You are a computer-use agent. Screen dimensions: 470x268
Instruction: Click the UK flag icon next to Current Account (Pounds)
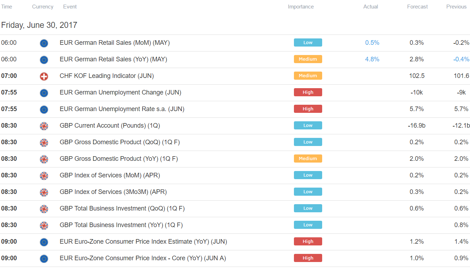click(44, 126)
